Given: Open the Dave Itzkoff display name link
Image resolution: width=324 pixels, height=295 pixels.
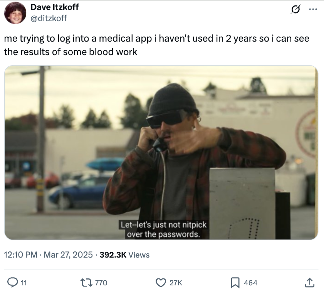Looking at the screenshot, I should pos(55,8).
